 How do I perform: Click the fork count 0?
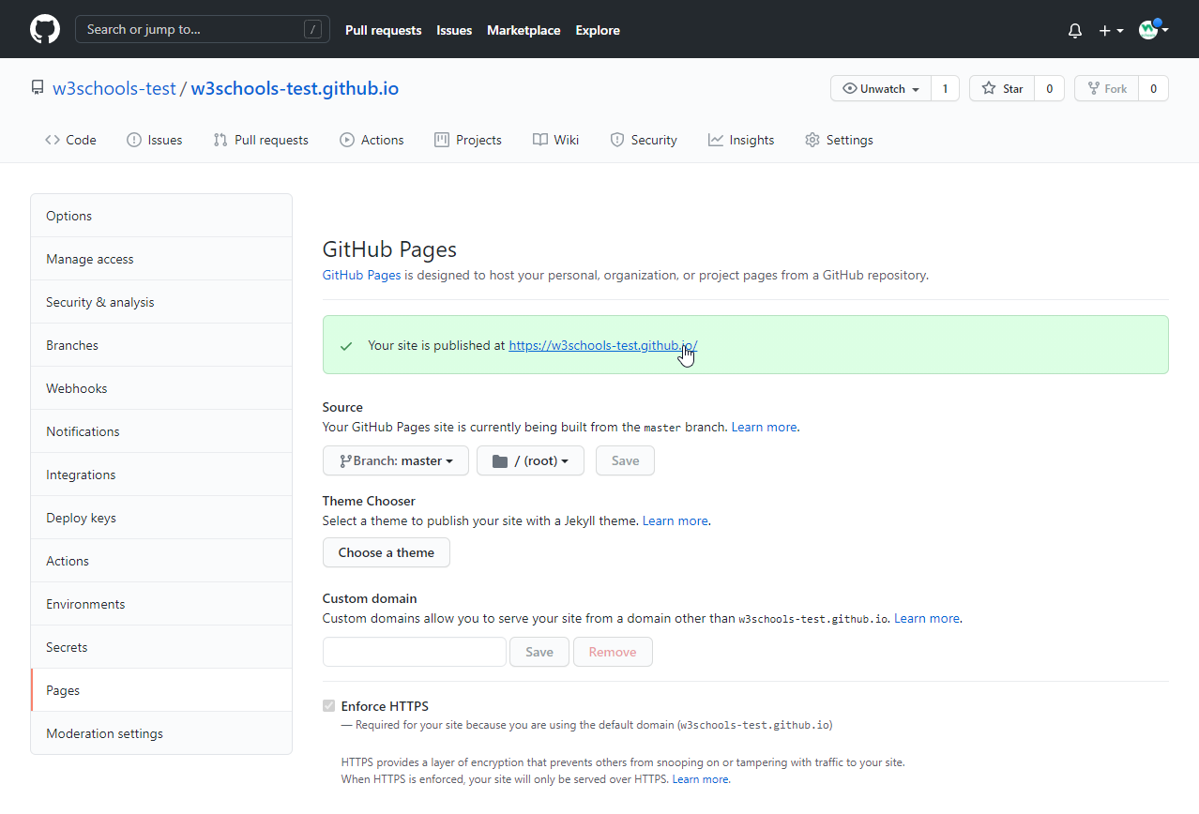tap(1153, 89)
